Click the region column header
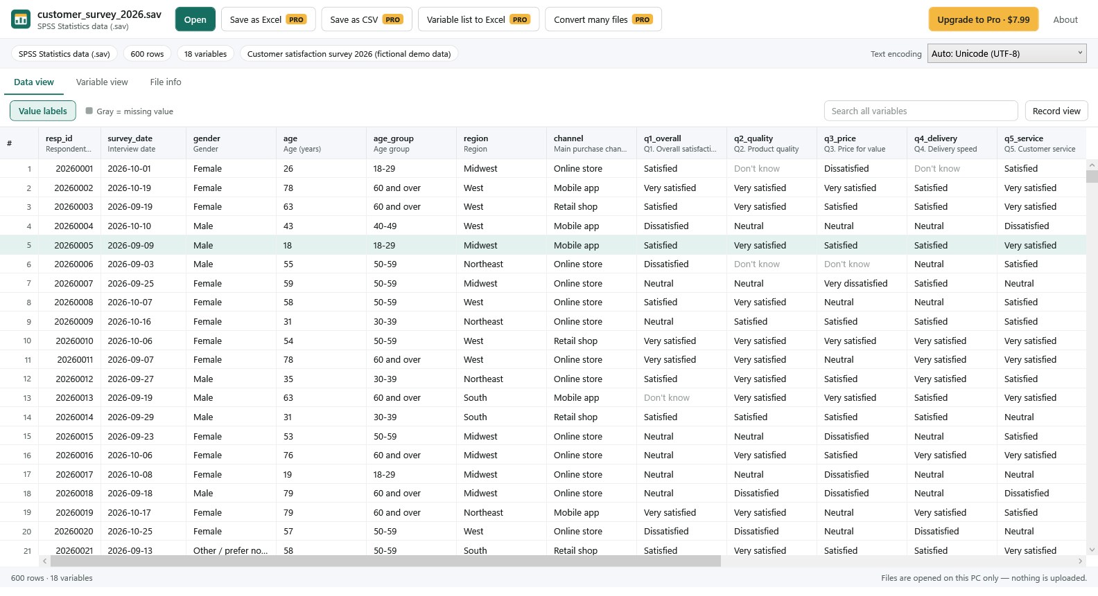 501,143
